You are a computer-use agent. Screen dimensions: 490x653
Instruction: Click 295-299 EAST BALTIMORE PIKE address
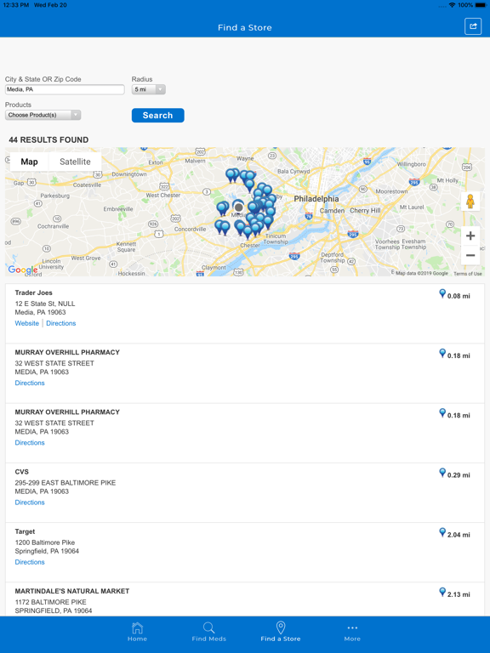(x=66, y=483)
